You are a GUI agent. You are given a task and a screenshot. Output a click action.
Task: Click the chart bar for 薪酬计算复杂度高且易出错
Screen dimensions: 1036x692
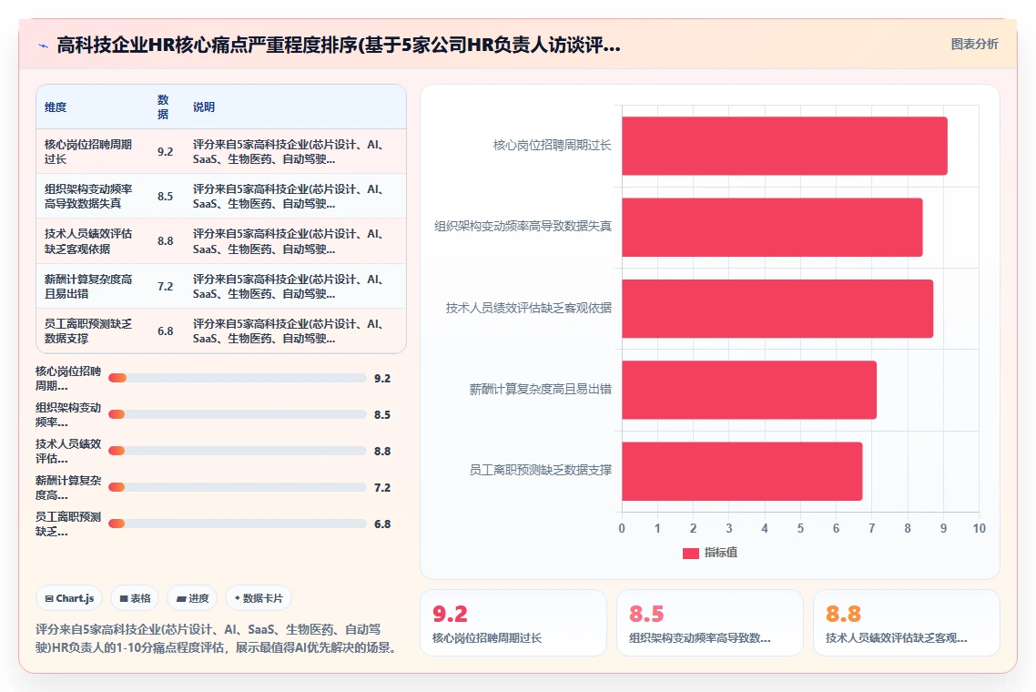(748, 390)
